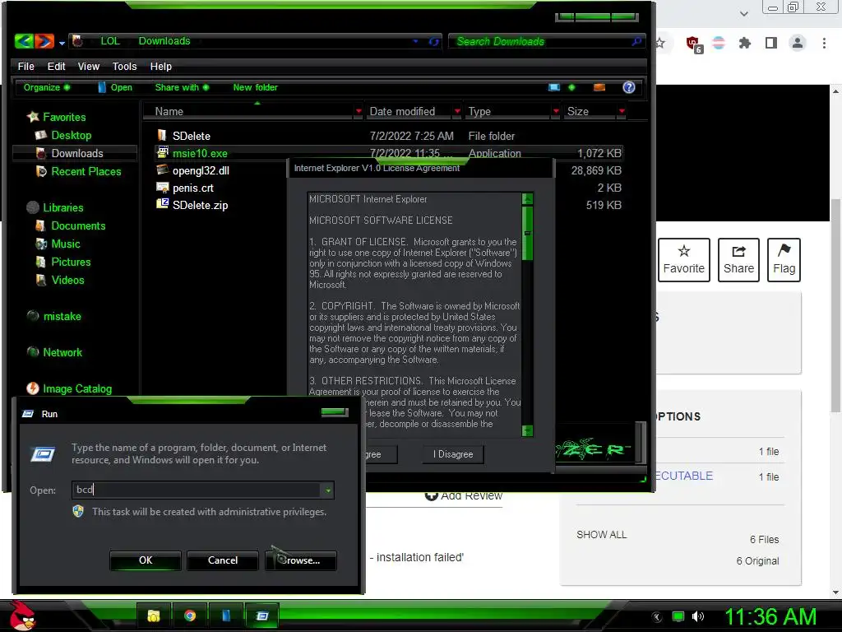Select msie10.exe file
This screenshot has width=842, height=632.
pos(200,153)
